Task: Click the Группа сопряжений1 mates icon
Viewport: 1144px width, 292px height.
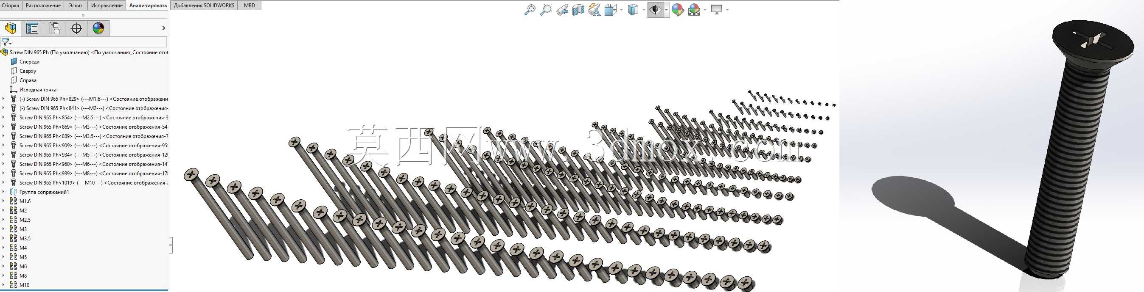Action: [14, 192]
